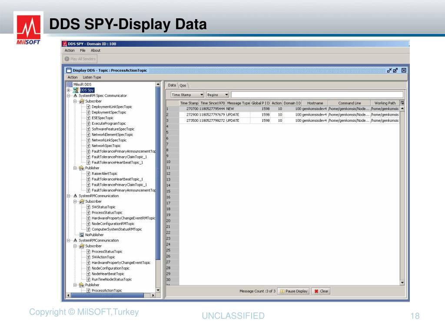The image size is (445, 334).
Task: Select the ComputerSystemStatusRMTopic tree item
Action: point(116,230)
